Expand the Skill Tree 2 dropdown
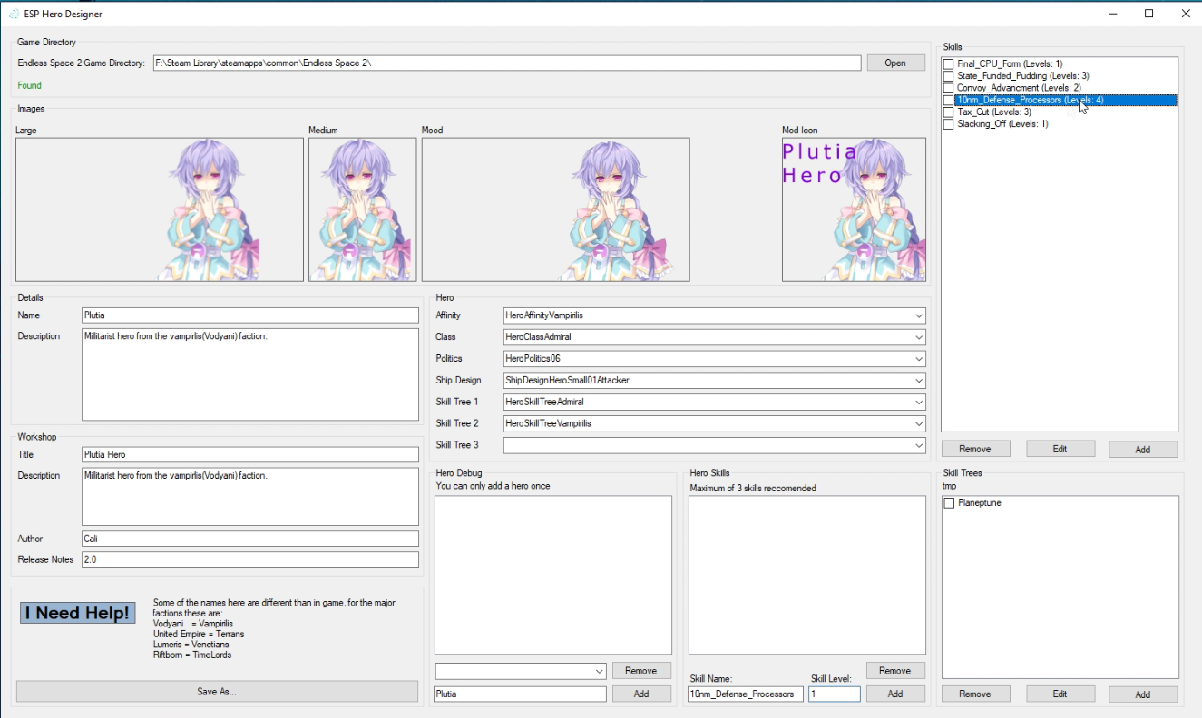Screen dimensions: 1202x718 919,423
